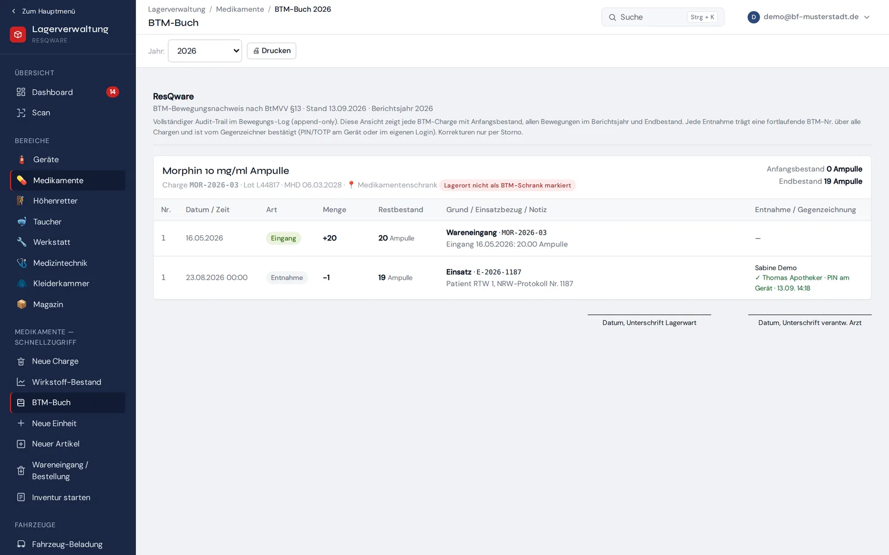Go back via Zum Hauptmenü
Screen dimensions: 889x555
pos(43,11)
